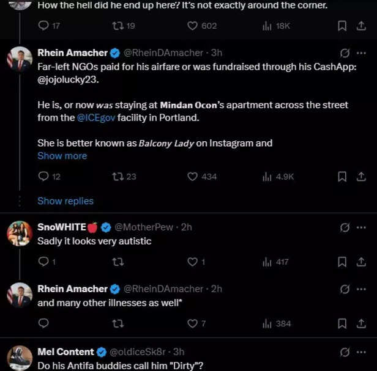
Task: Open more options on Mel Content's tweet
Action: tap(361, 352)
